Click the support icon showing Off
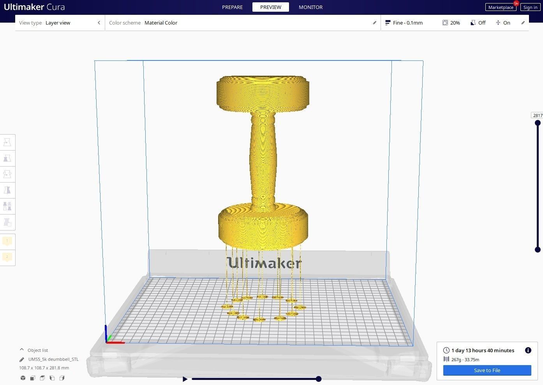Image resolution: width=543 pixels, height=385 pixels. 473,23
